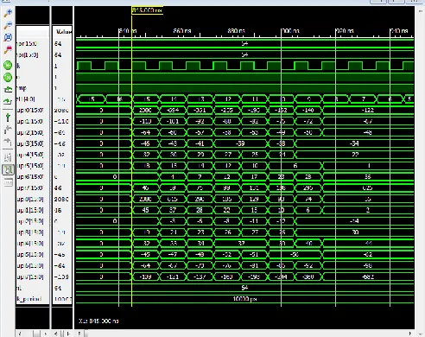This screenshot has height=337, width=425.
Task: Add a marker with the green pin icon
Action: click(x=8, y=118)
